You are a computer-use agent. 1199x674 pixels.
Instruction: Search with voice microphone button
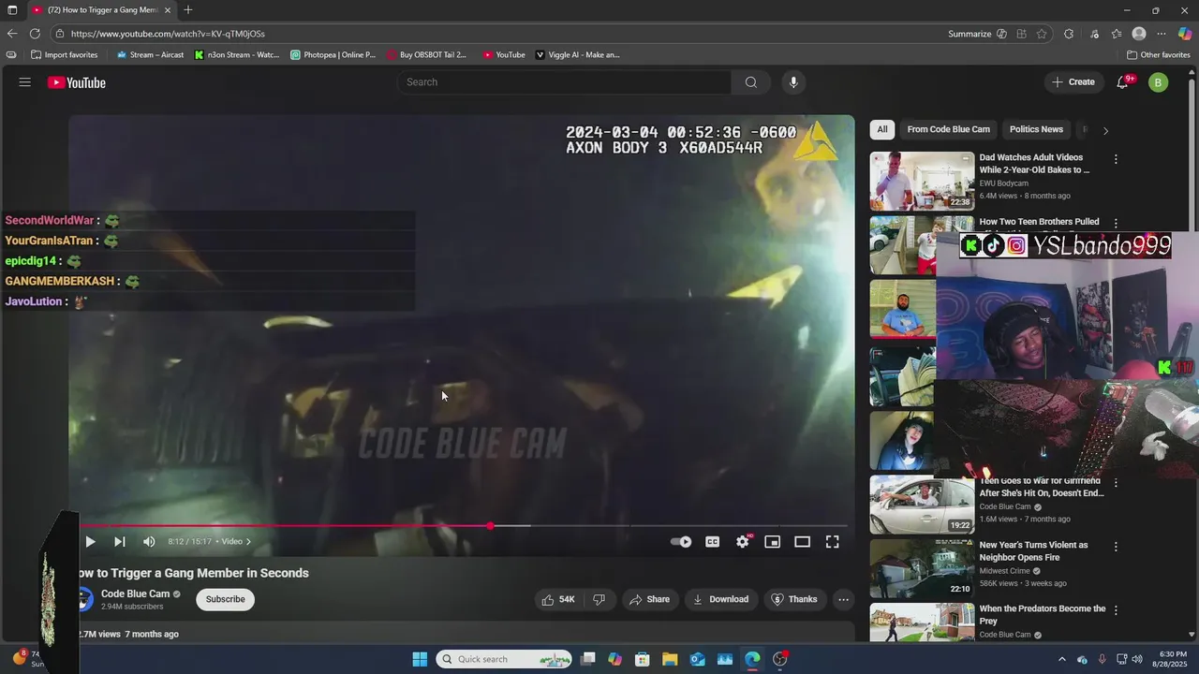(793, 82)
